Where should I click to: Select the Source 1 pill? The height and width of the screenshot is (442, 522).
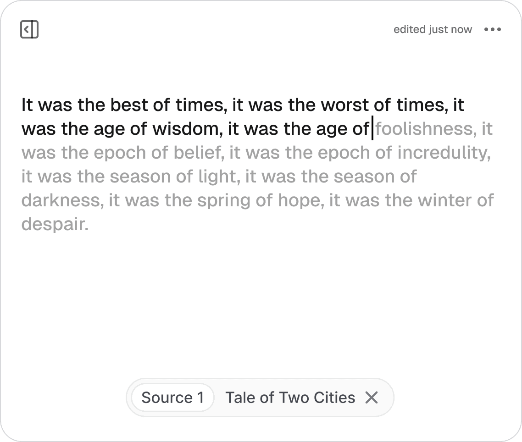point(172,398)
